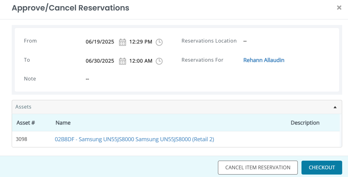The height and width of the screenshot is (177, 348).
Task: Open the To date calendar picker
Action: tap(122, 61)
